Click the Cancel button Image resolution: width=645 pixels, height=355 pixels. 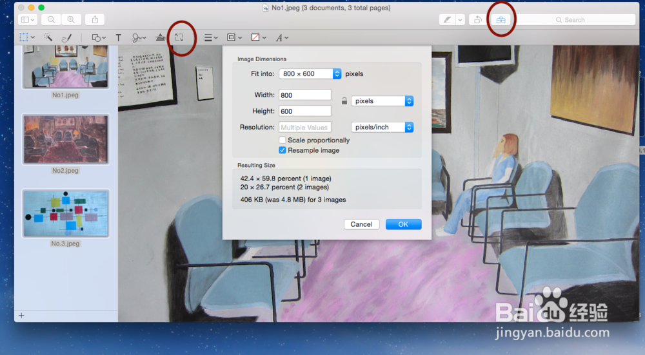(x=362, y=224)
